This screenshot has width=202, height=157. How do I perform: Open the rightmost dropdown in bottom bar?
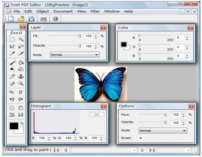[188, 150]
